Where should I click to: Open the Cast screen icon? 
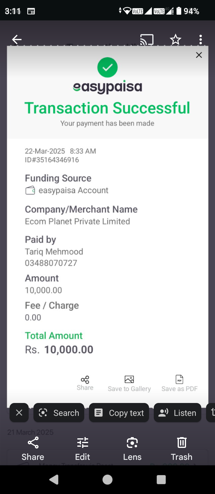pyautogui.click(x=147, y=40)
